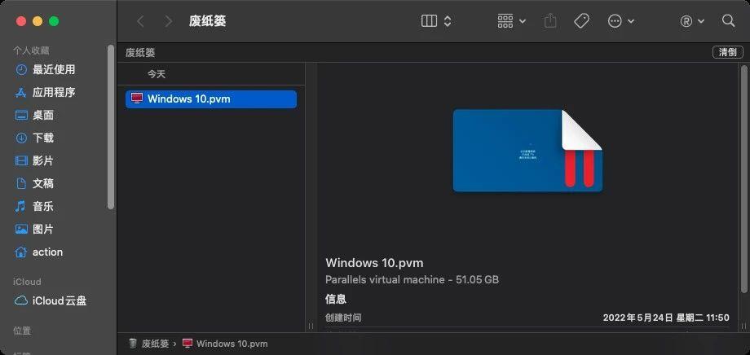Click the 今天 group header
750x355 pixels.
click(157, 74)
